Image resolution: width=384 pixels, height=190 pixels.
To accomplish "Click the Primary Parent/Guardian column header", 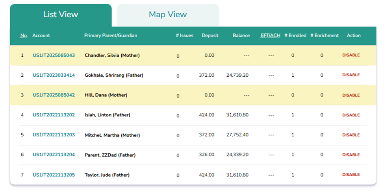I will (x=111, y=35).
